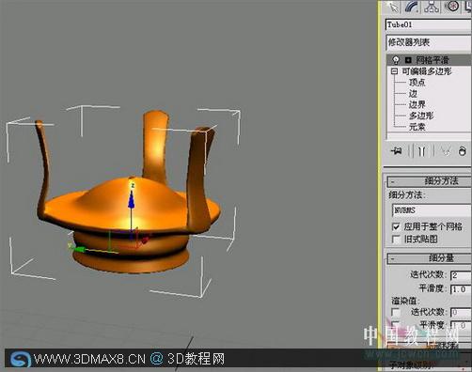Viewport: 472px width, 372px height.
Task: Toggle the 应用于整个网格 checkbox
Action: point(396,226)
